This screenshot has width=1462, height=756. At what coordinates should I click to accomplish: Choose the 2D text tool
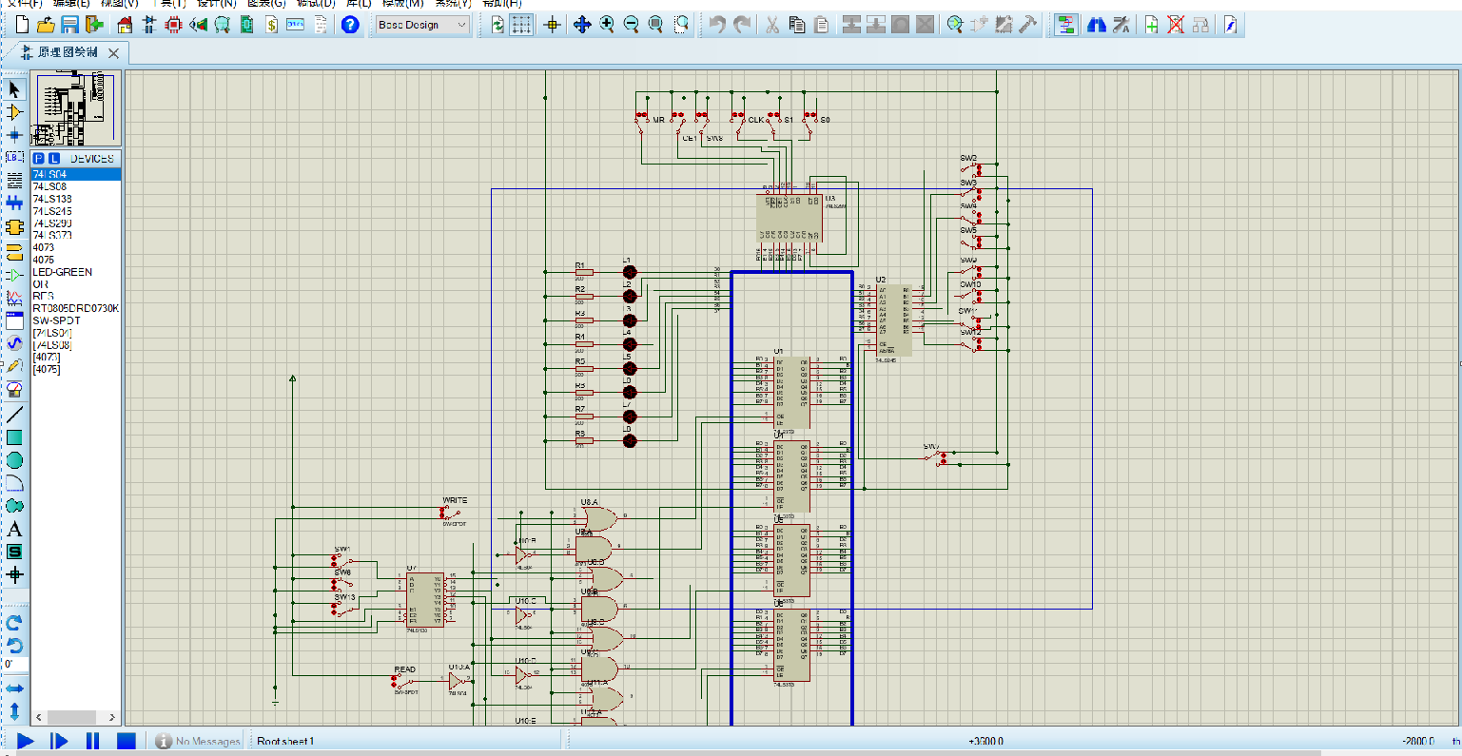pyautogui.click(x=14, y=529)
